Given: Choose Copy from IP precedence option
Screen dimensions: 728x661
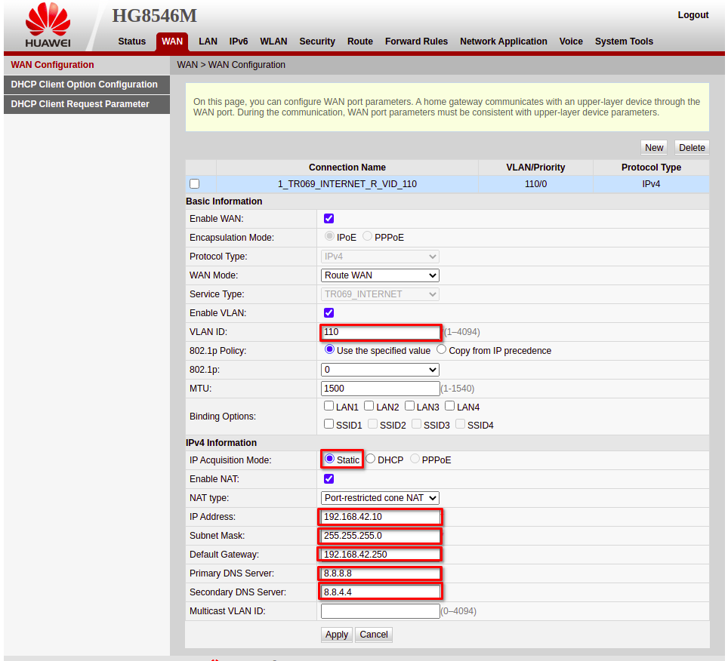Looking at the screenshot, I should point(442,350).
